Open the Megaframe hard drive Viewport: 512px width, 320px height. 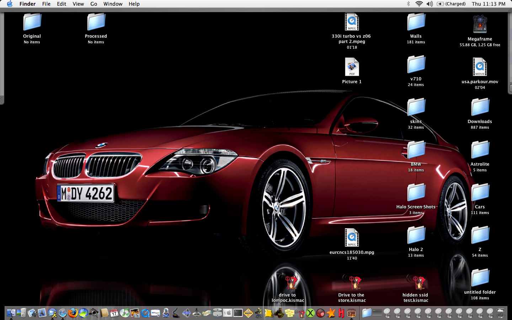tap(480, 24)
